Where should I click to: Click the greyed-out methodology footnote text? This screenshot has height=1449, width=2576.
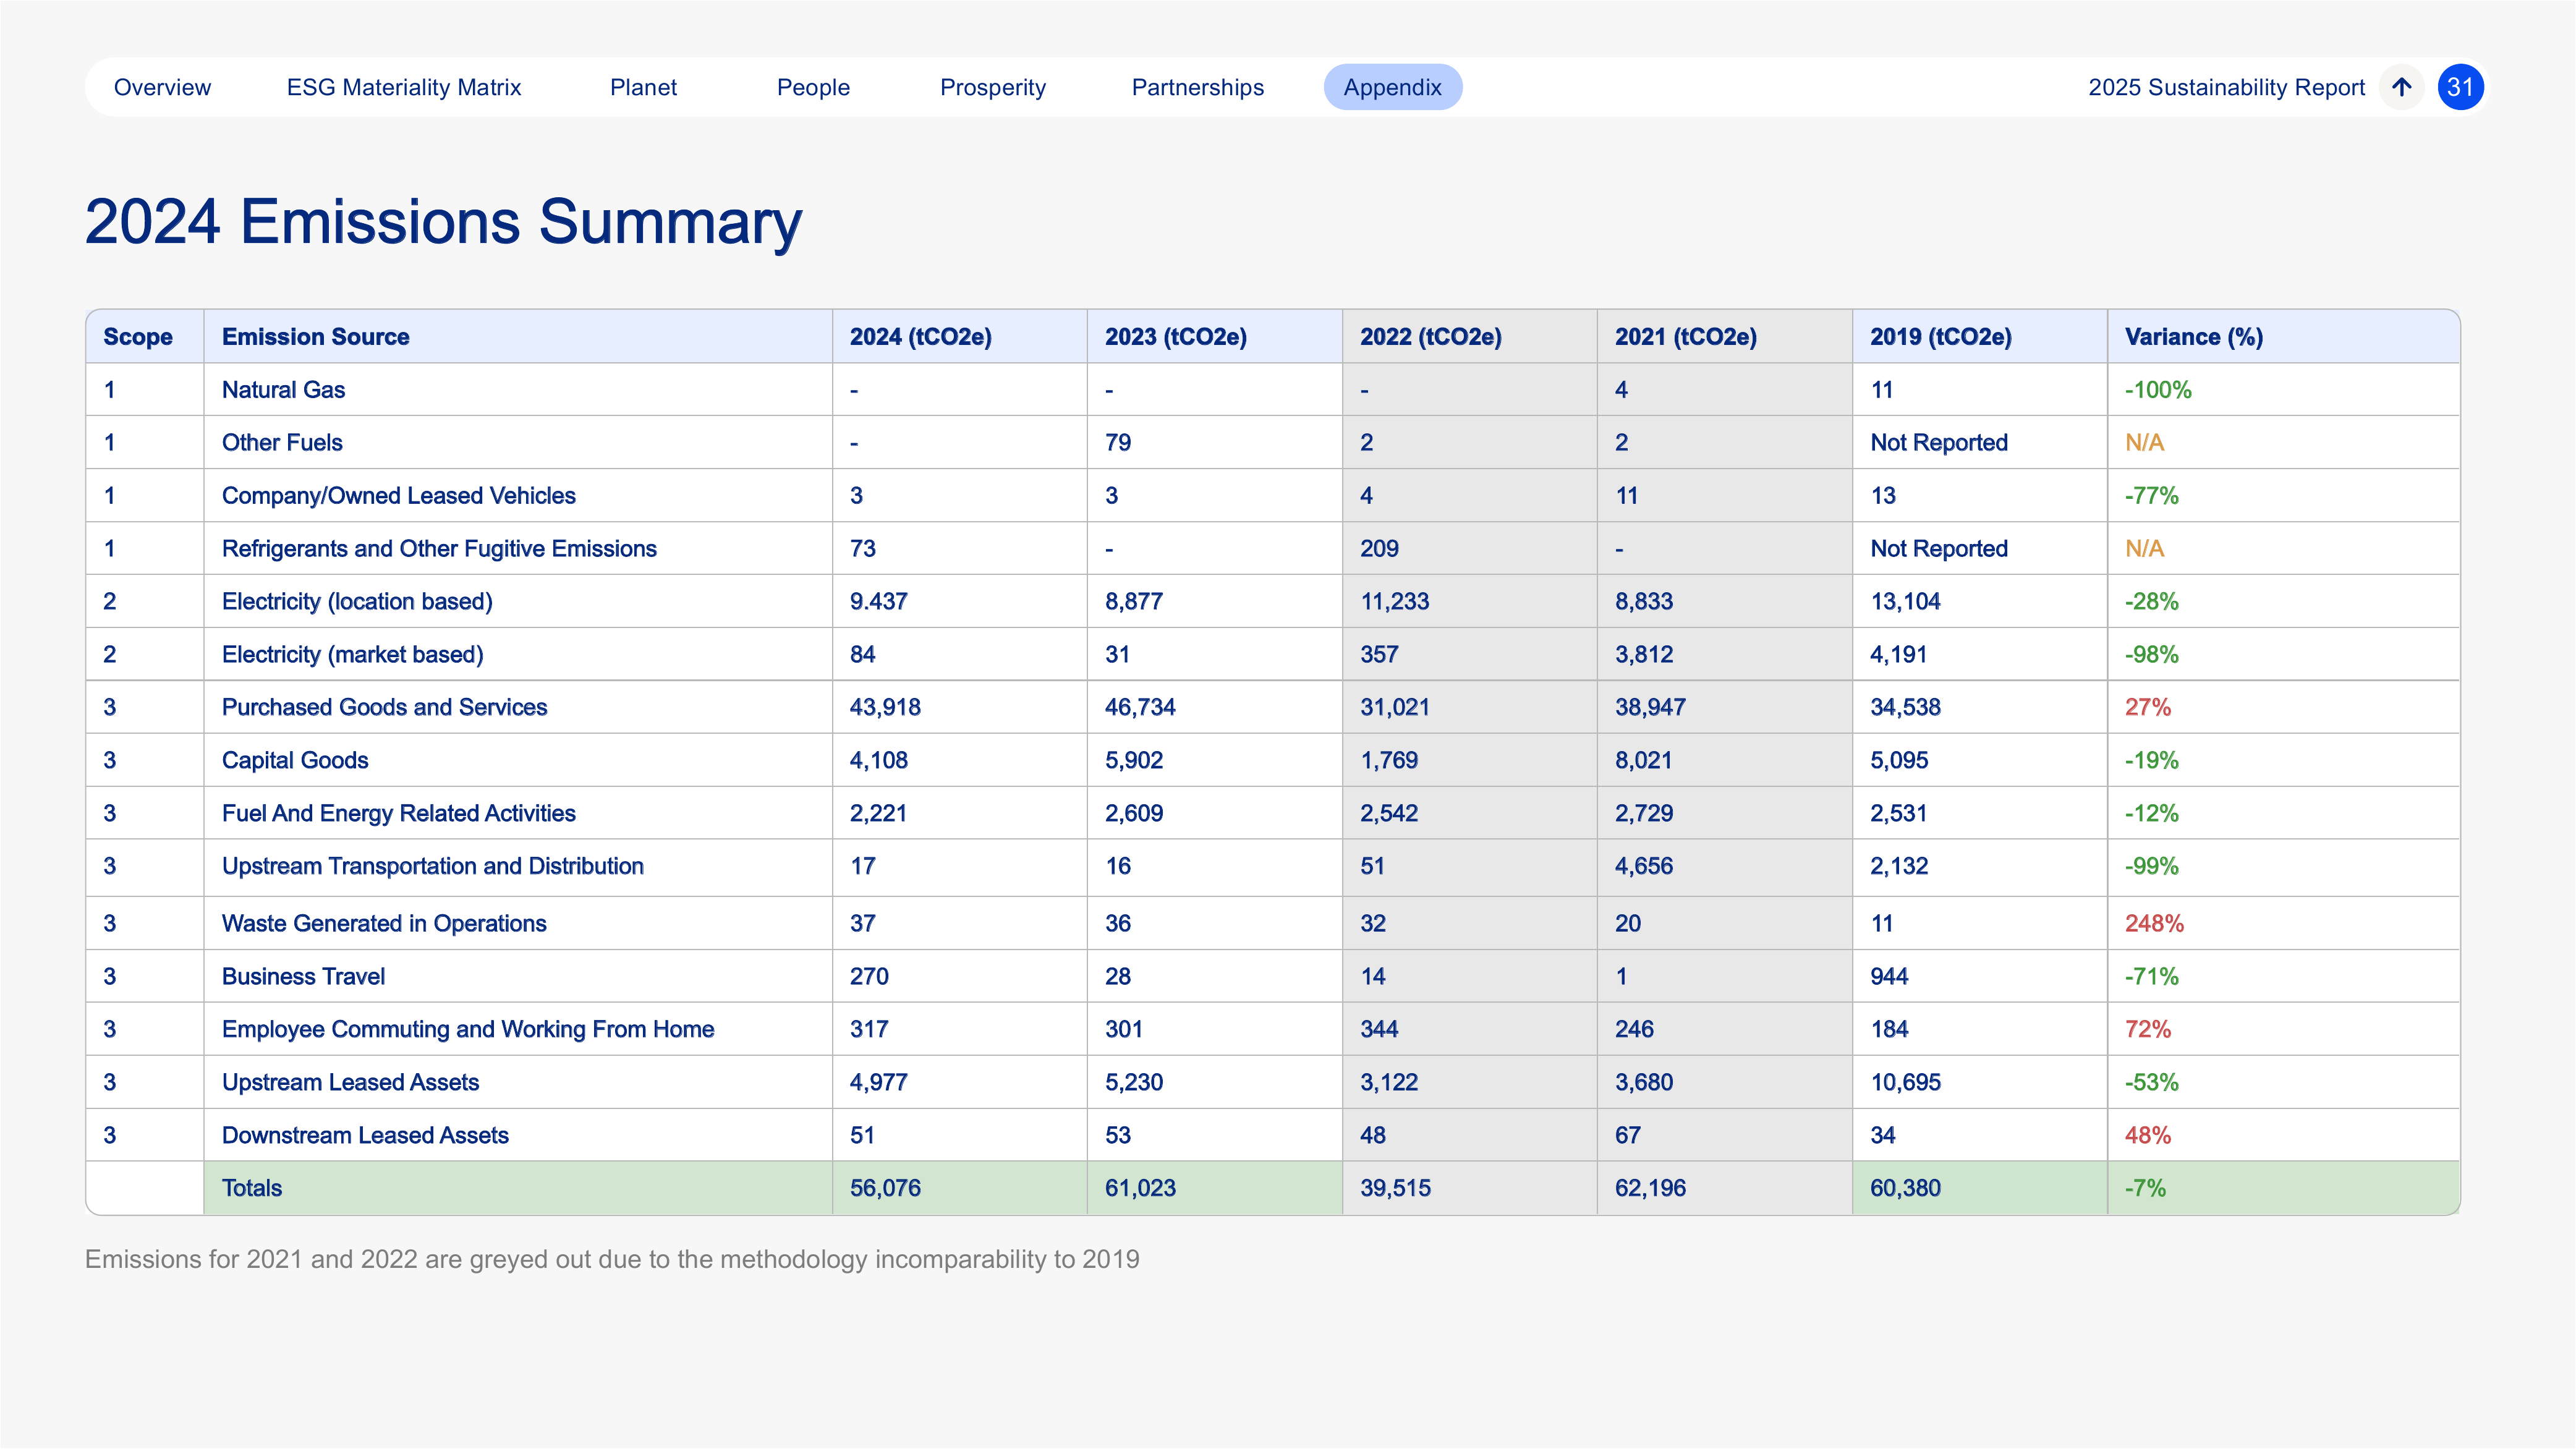coord(612,1260)
